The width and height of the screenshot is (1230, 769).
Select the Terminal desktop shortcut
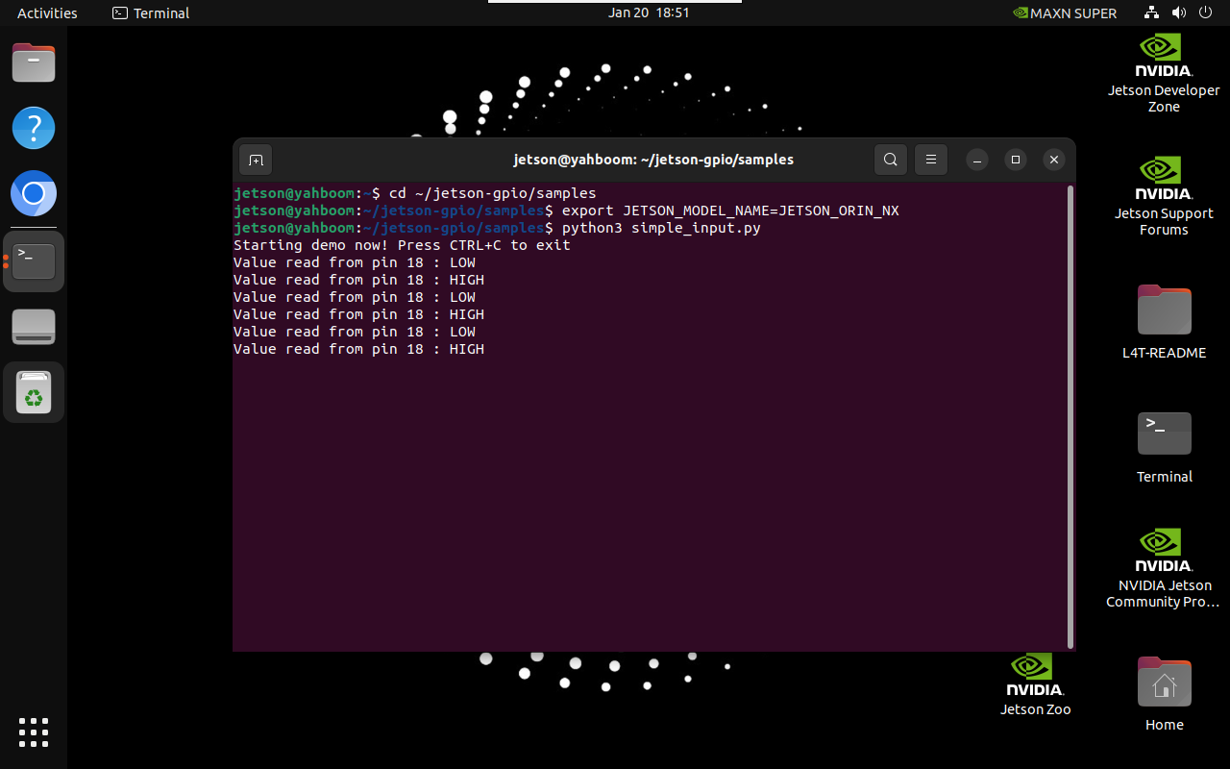pyautogui.click(x=1164, y=447)
